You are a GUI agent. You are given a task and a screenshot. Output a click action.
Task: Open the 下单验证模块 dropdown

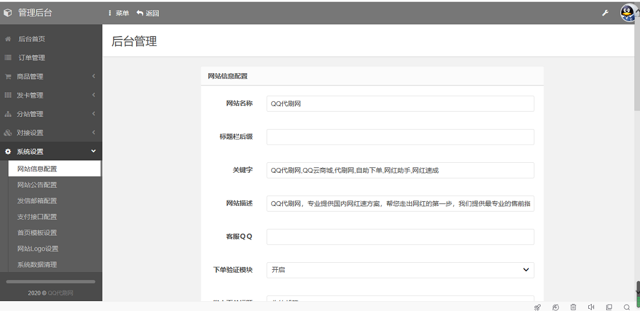point(400,270)
